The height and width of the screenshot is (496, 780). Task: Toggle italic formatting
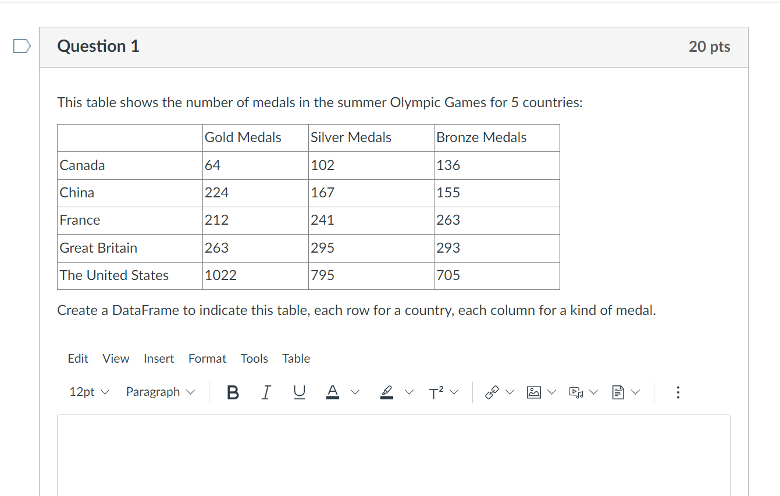point(266,392)
